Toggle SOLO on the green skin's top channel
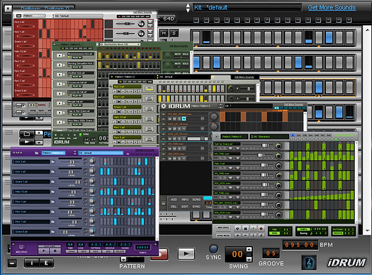This screenshot has height=275, width=372. click(185, 54)
